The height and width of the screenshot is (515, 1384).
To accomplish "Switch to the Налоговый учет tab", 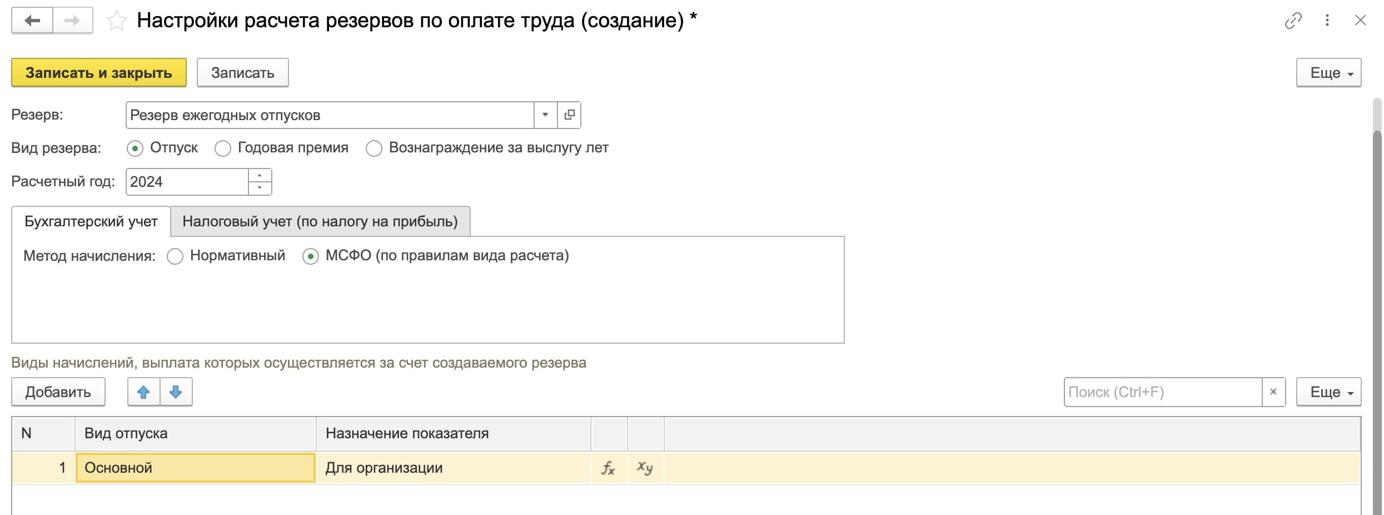I will 320,221.
